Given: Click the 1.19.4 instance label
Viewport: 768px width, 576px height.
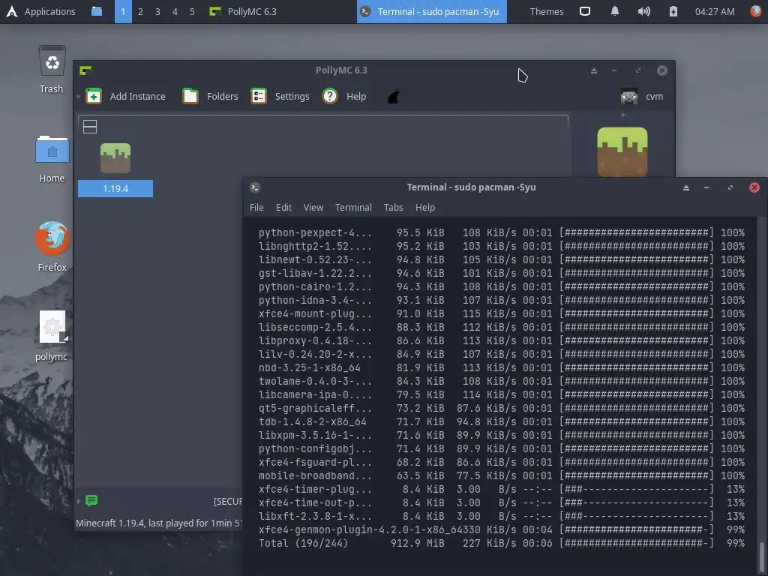Looking at the screenshot, I should 115,188.
